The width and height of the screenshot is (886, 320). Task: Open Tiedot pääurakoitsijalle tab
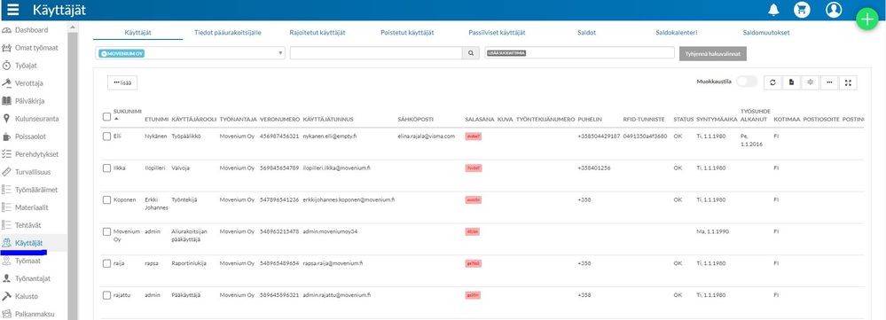click(228, 33)
